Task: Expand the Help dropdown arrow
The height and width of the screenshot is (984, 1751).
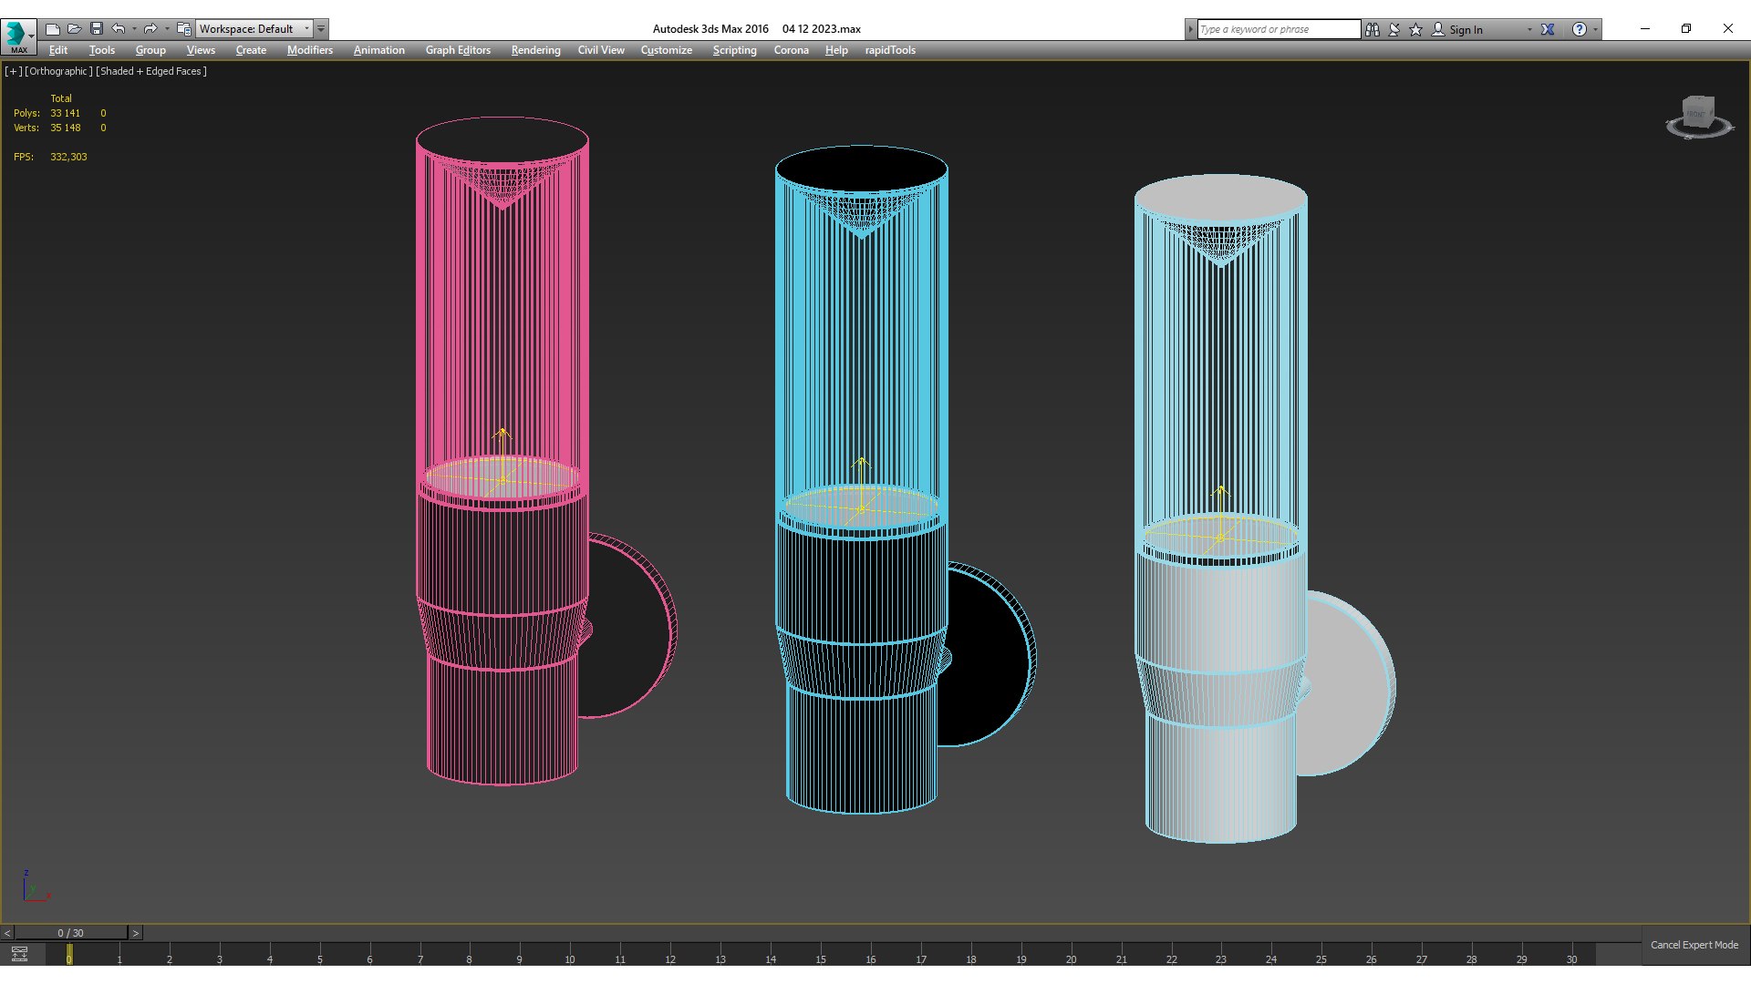Action: point(1595,29)
